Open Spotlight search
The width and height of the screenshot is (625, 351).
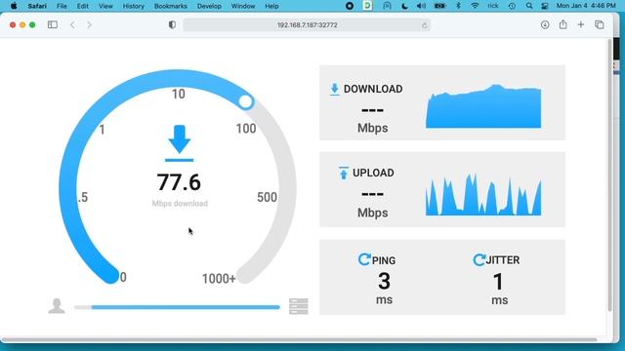click(x=529, y=6)
